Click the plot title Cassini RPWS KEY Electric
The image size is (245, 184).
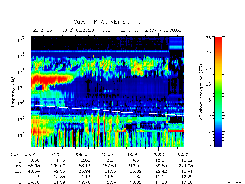coord(107,22)
